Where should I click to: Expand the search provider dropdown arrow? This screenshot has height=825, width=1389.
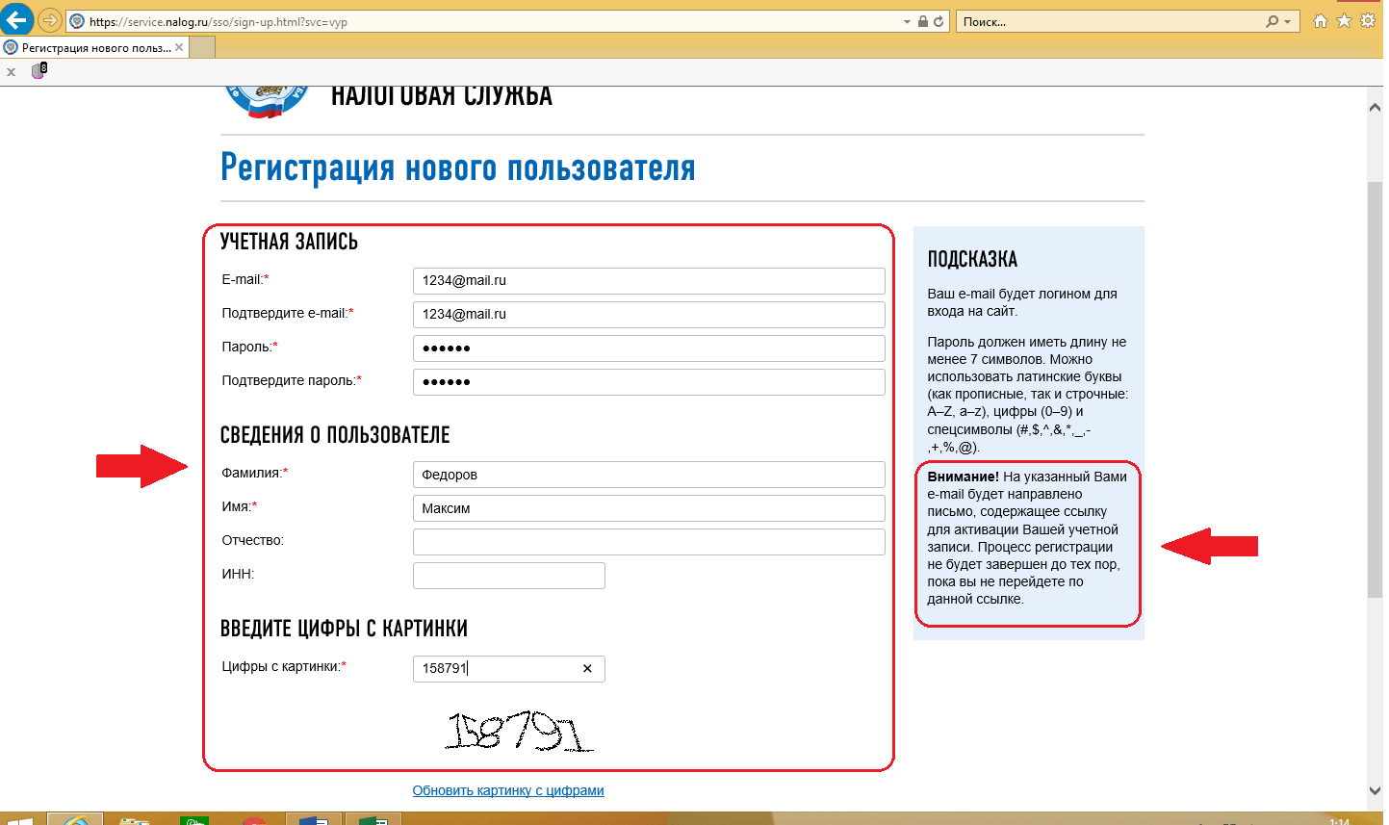[1288, 21]
